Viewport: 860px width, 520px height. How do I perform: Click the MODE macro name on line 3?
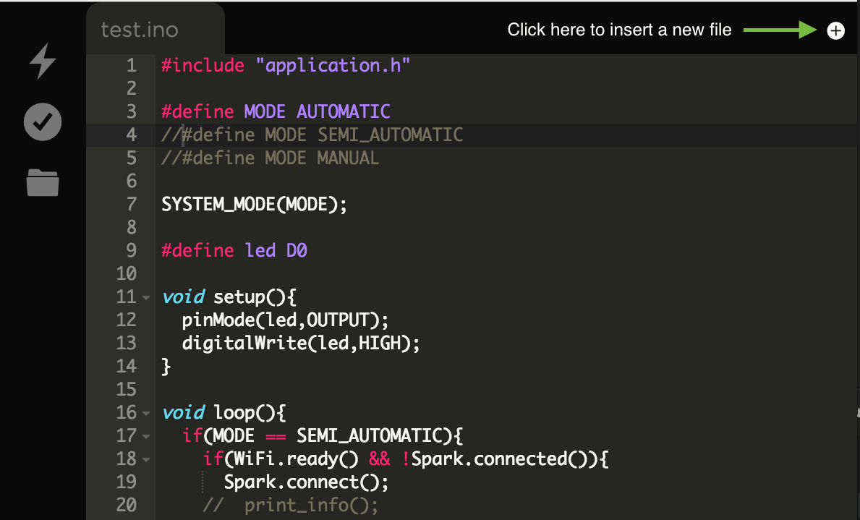tap(265, 112)
